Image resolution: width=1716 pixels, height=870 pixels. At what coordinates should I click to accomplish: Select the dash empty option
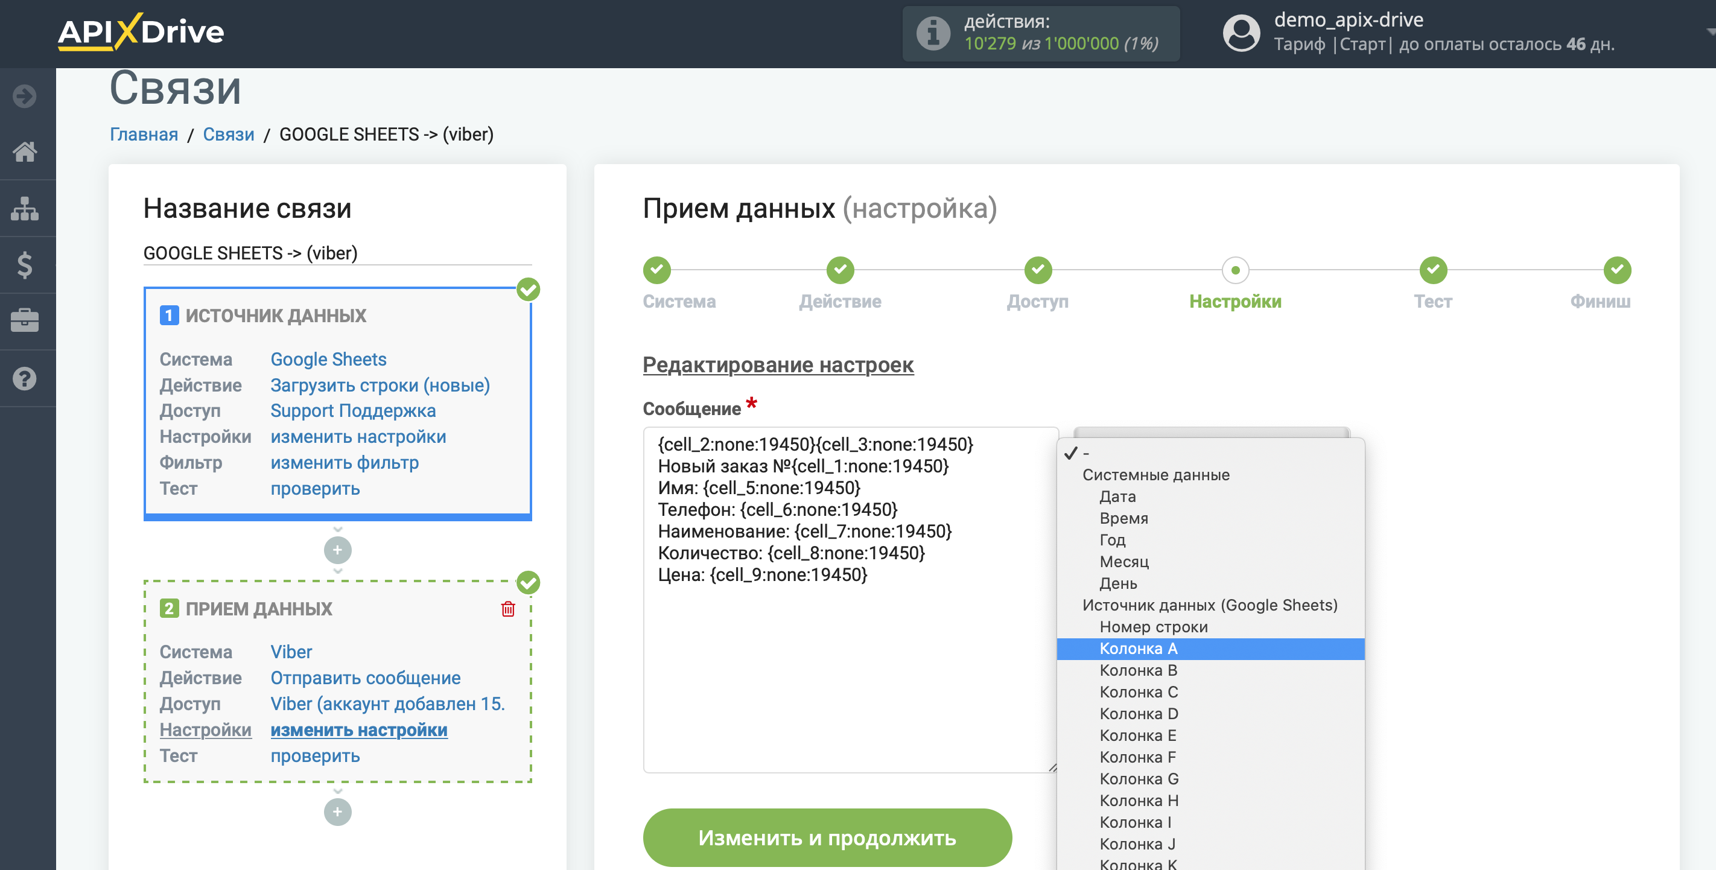pyautogui.click(x=1210, y=453)
